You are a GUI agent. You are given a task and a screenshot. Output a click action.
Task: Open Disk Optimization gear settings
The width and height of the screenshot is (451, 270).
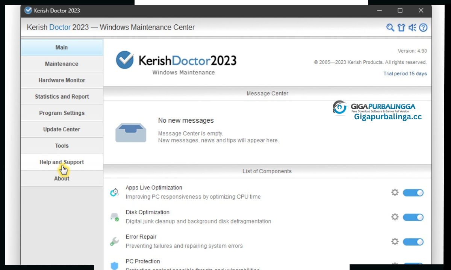coord(395,217)
